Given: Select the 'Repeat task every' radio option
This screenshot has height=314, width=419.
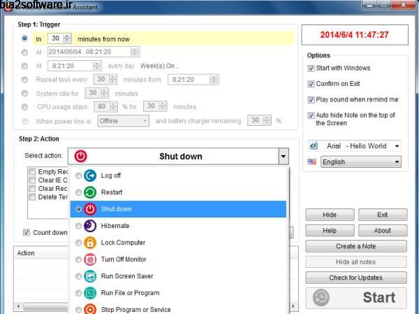Looking at the screenshot, I should pos(24,80).
